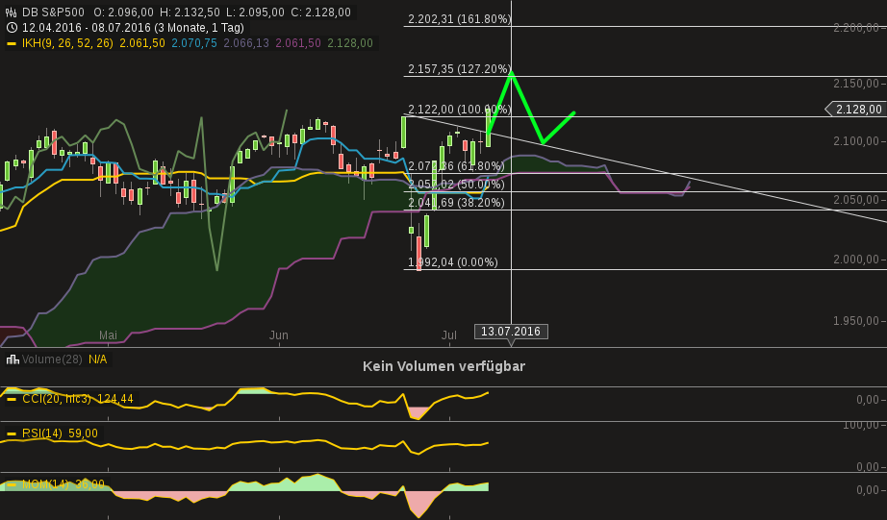The width and height of the screenshot is (887, 520).
Task: Click the Open value O: 2.096,00
Action: pos(123,12)
